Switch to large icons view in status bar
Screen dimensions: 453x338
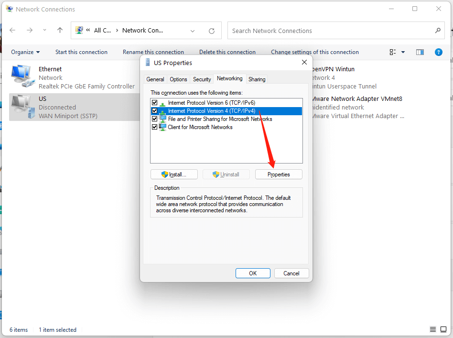click(x=443, y=329)
